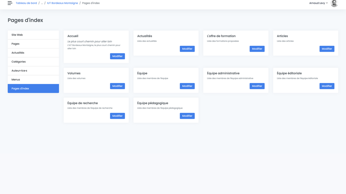This screenshot has height=194, width=346.
Task: Select Menus in the sidebar
Action: (15, 79)
